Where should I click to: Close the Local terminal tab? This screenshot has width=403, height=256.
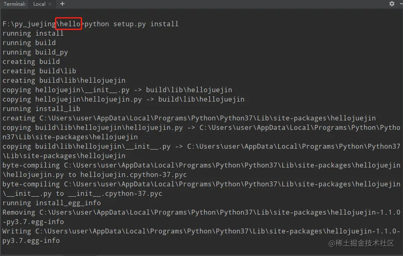[50, 4]
